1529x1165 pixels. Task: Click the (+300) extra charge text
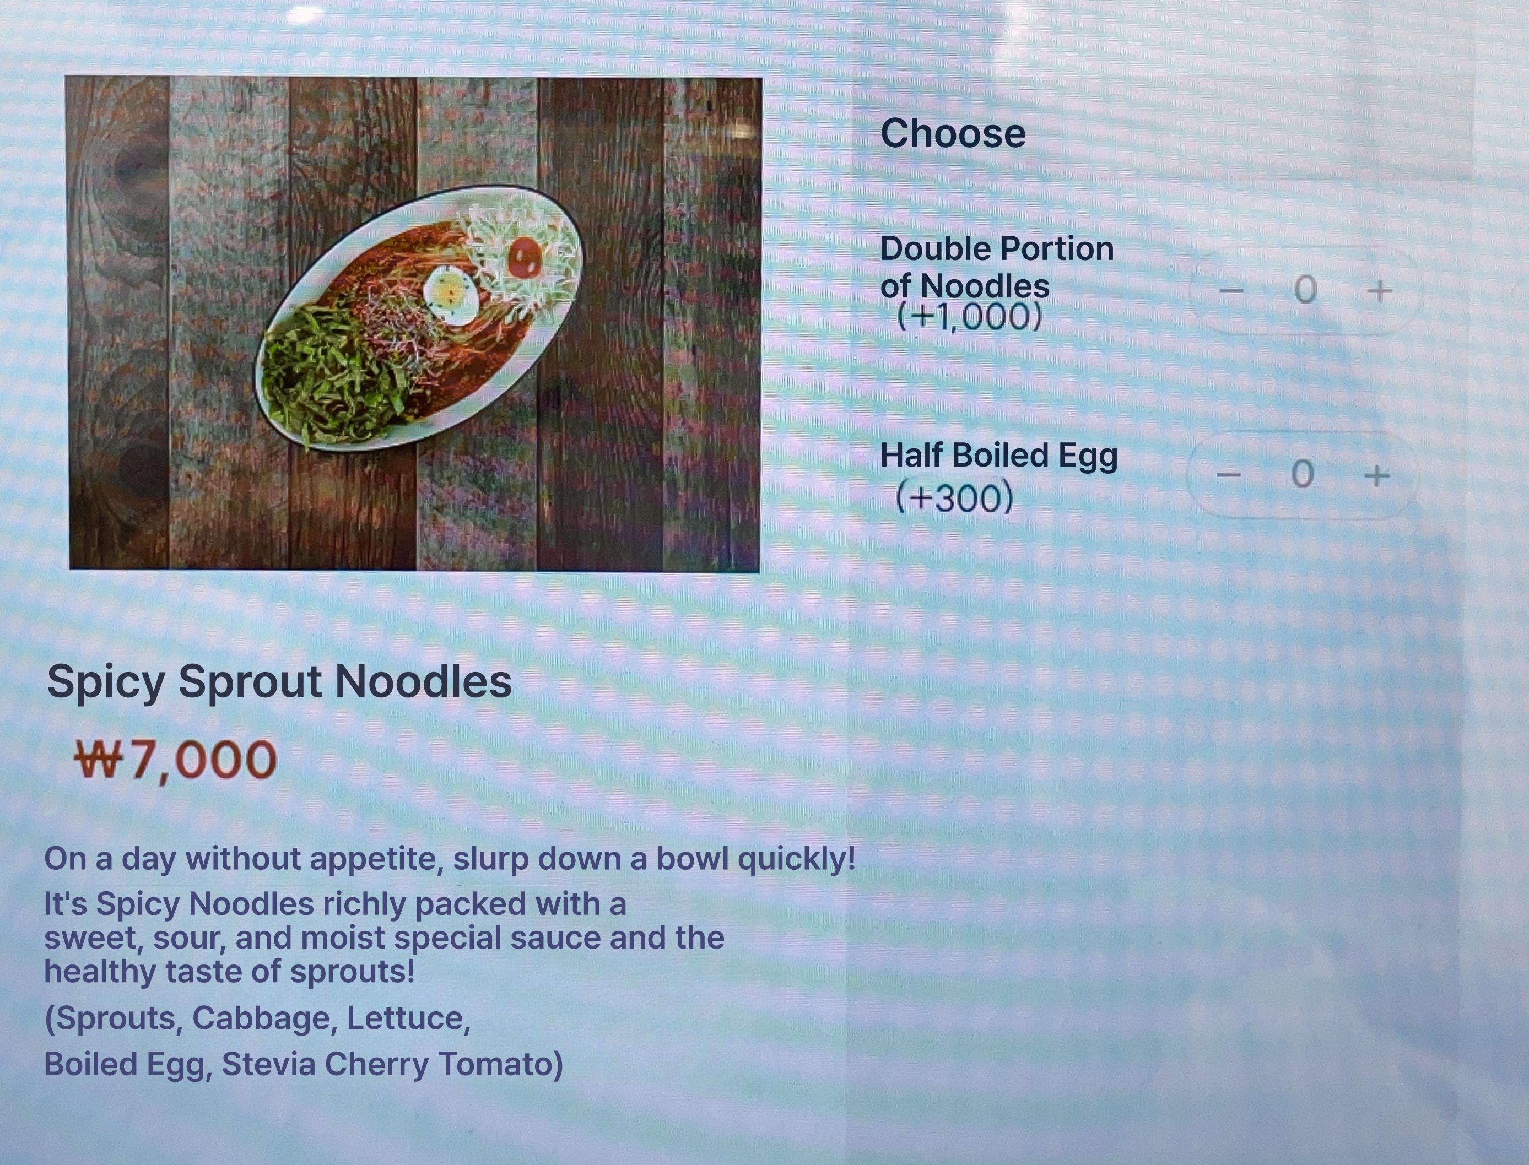pos(954,498)
